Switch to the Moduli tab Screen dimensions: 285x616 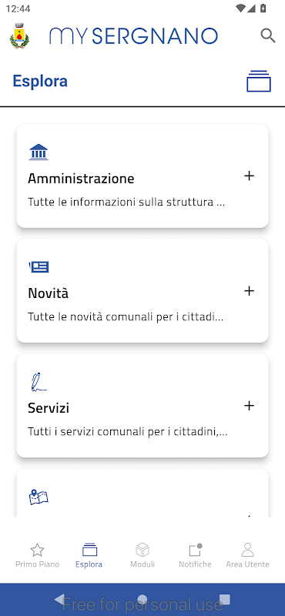point(142,555)
